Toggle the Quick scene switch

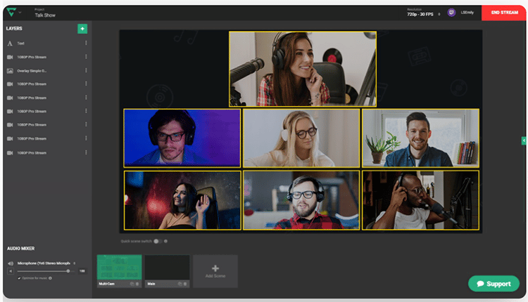158,241
